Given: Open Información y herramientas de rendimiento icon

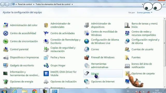Looking at the screenshot, I should (x=5, y=73).
